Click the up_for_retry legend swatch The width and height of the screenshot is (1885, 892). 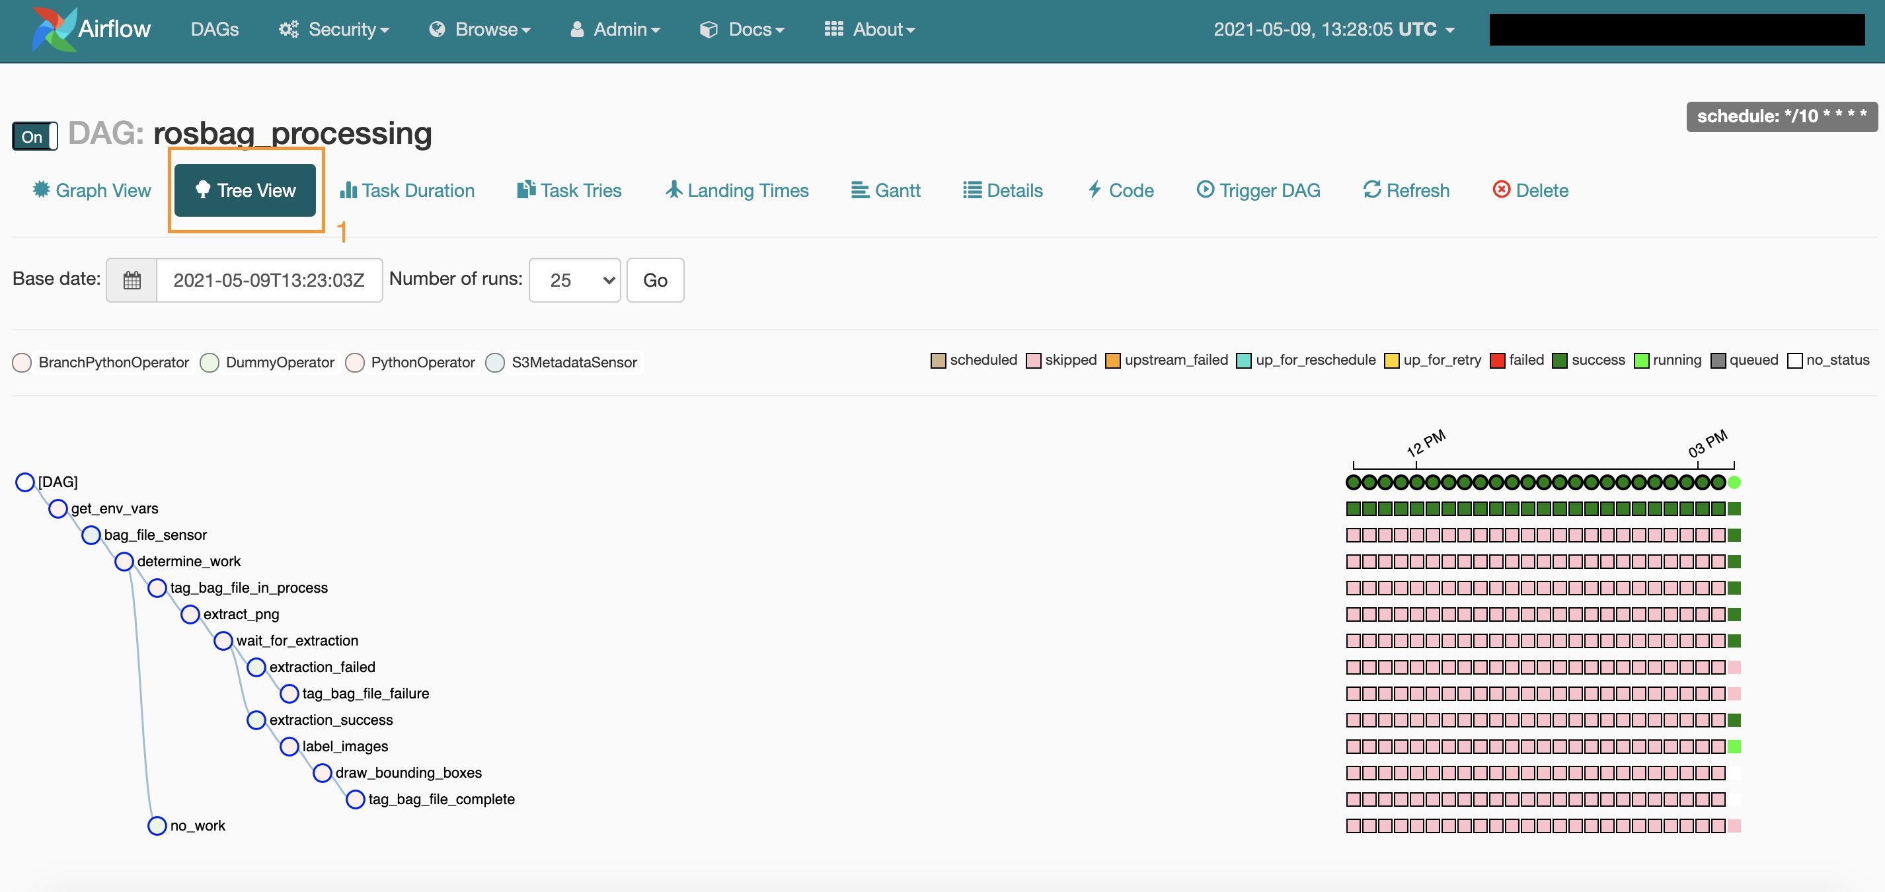(1392, 361)
